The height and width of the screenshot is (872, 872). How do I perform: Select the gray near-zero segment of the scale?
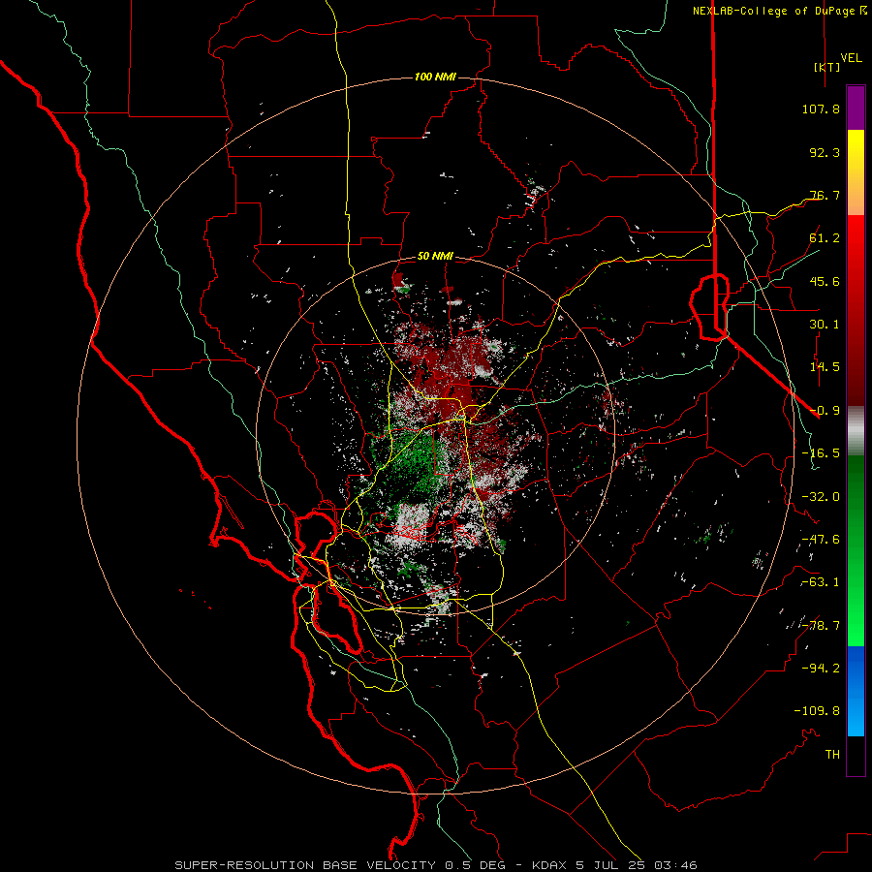(856, 431)
